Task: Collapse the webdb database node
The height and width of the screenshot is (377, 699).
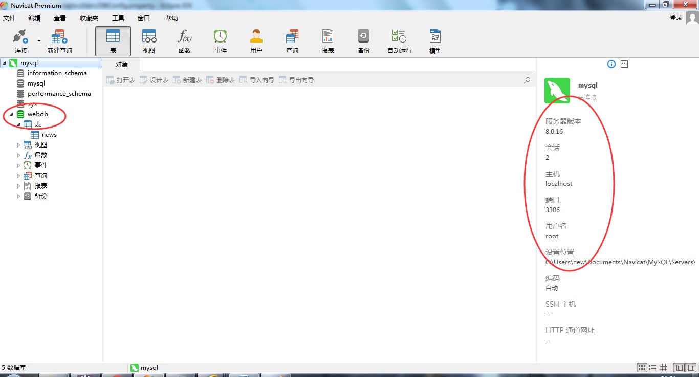Action: [x=11, y=114]
